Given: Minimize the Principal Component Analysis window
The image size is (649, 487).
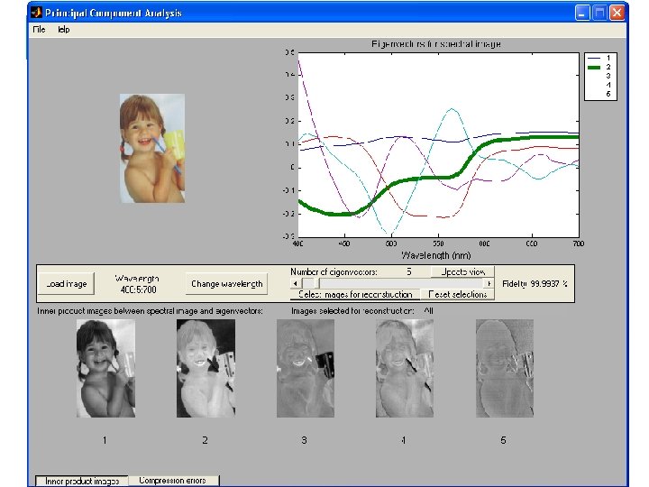Looking at the screenshot, I should [582, 13].
